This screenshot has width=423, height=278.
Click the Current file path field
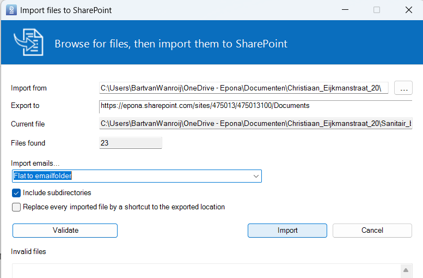(255, 124)
